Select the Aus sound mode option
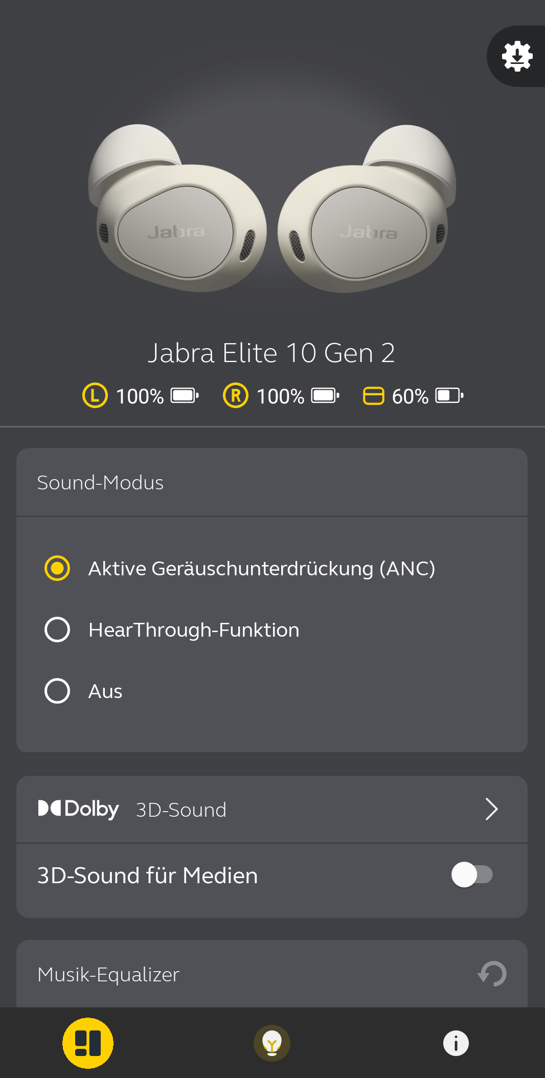 click(57, 691)
